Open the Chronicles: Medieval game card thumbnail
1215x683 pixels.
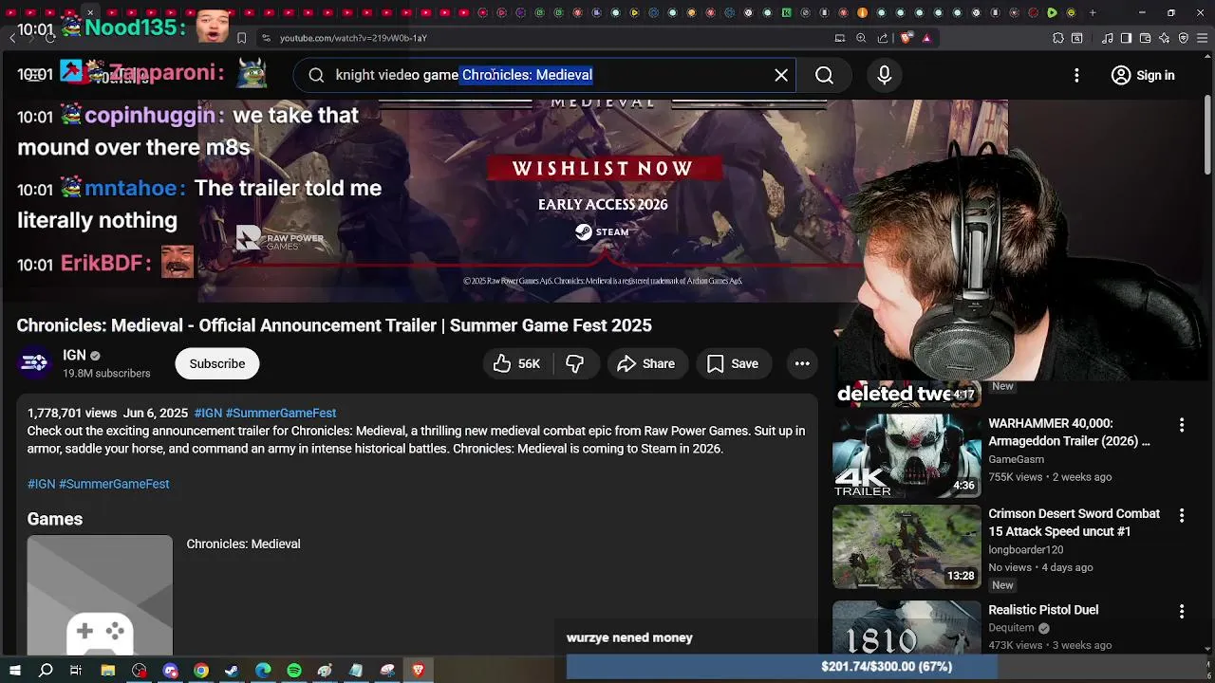click(x=100, y=595)
